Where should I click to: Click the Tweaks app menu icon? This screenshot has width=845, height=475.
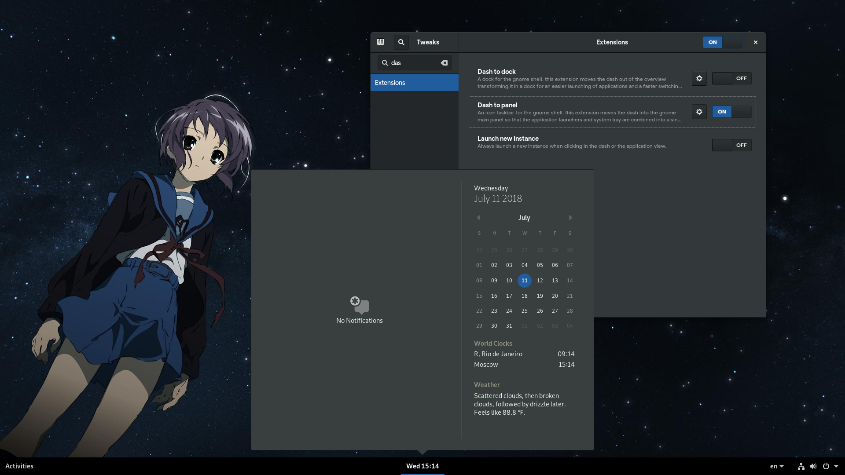pyautogui.click(x=381, y=42)
